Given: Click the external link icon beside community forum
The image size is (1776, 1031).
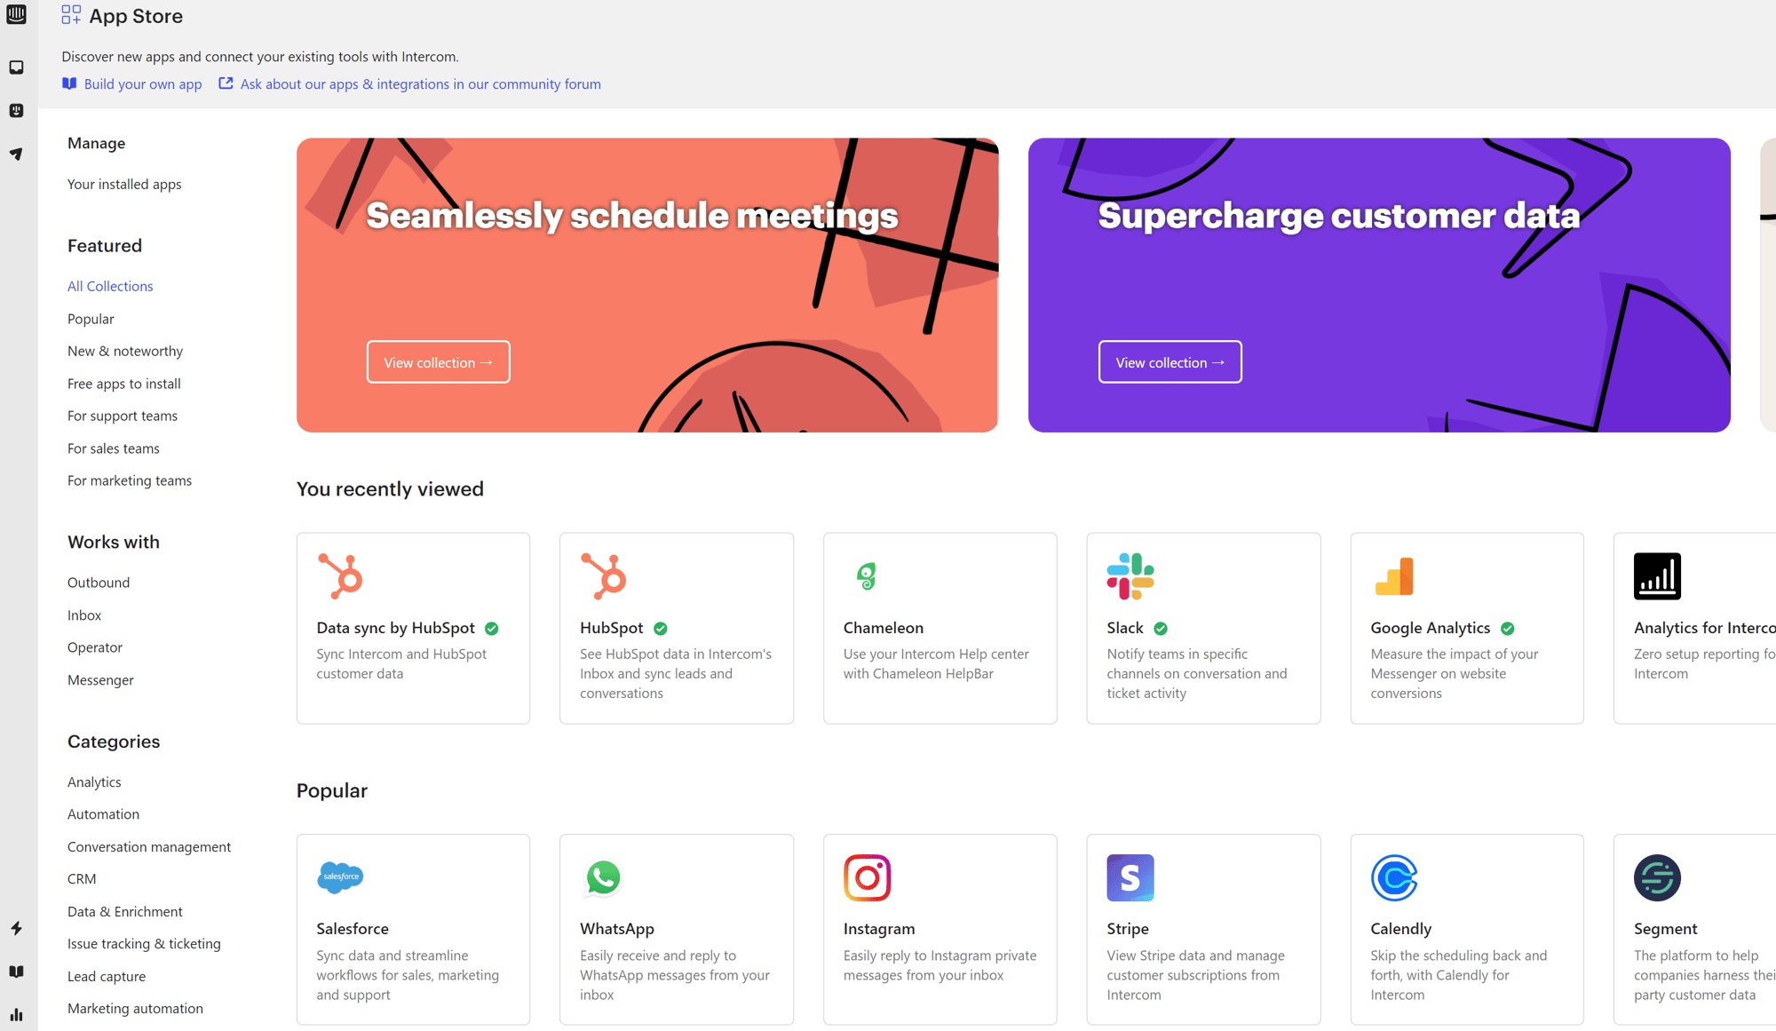Looking at the screenshot, I should [226, 83].
